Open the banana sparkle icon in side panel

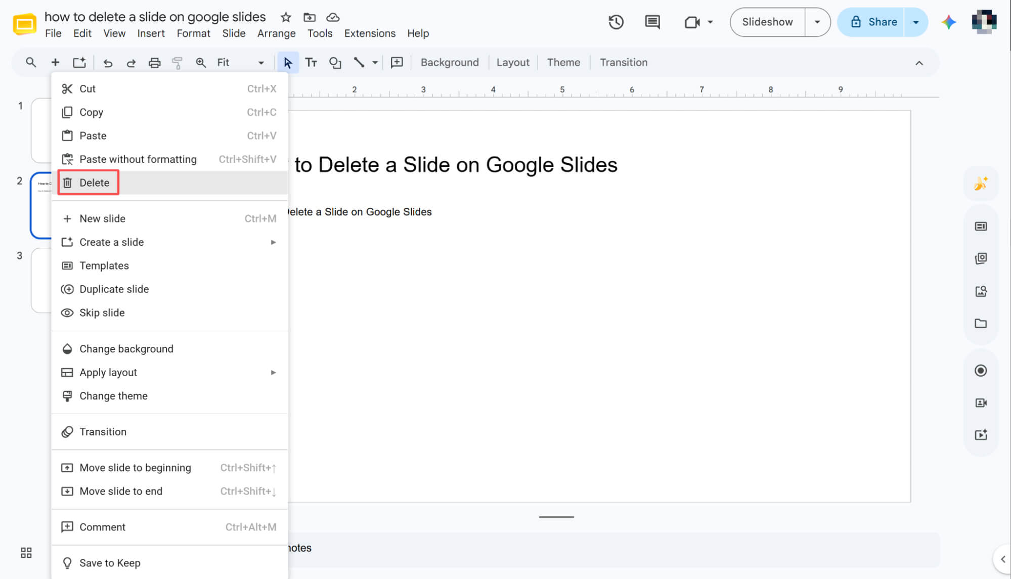(981, 183)
